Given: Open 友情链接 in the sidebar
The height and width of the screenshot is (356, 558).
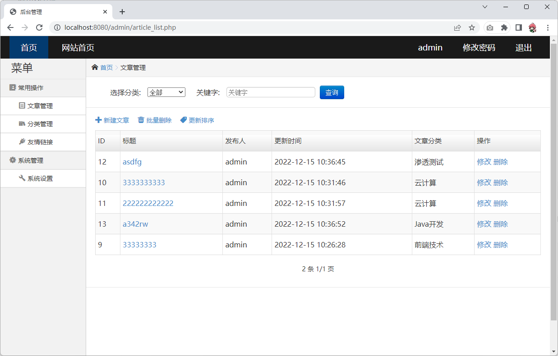Looking at the screenshot, I should pos(40,142).
